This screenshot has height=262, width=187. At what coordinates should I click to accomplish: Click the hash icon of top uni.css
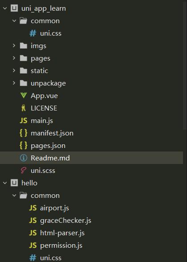coord(33,33)
